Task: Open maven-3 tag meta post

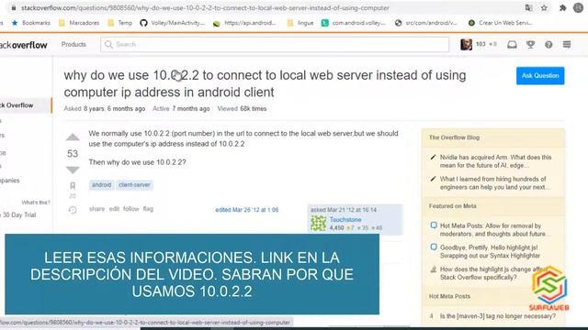Action: pyautogui.click(x=498, y=316)
